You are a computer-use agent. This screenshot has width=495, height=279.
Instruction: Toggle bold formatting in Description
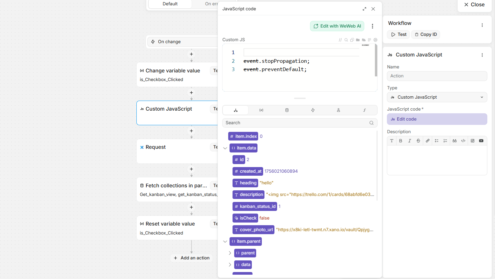pos(401,141)
